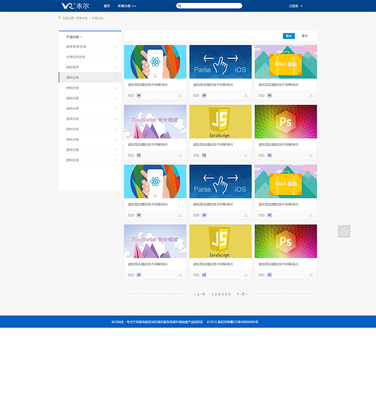Switch sorting to 最热
376x394 pixels.
point(305,36)
